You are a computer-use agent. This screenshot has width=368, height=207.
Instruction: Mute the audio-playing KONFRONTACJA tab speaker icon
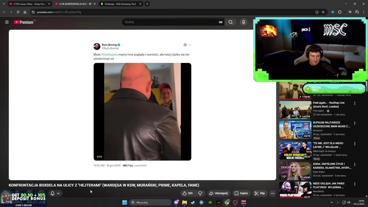(x=90, y=4)
